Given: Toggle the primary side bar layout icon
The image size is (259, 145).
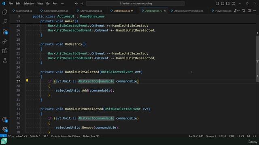Looking at the screenshot, I should [x=217, y=4].
